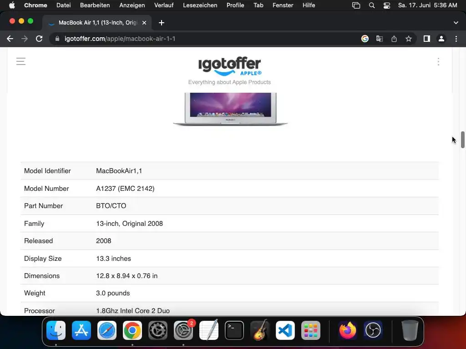This screenshot has width=466, height=349.
Task: Open the Profile menu
Action: coord(235,5)
